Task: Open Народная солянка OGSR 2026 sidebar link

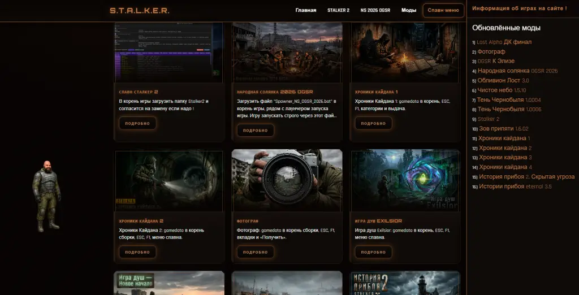Action: tap(518, 71)
